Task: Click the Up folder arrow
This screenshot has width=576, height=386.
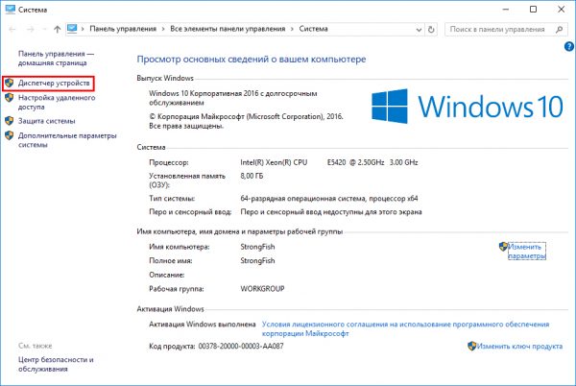Action: coord(57,29)
